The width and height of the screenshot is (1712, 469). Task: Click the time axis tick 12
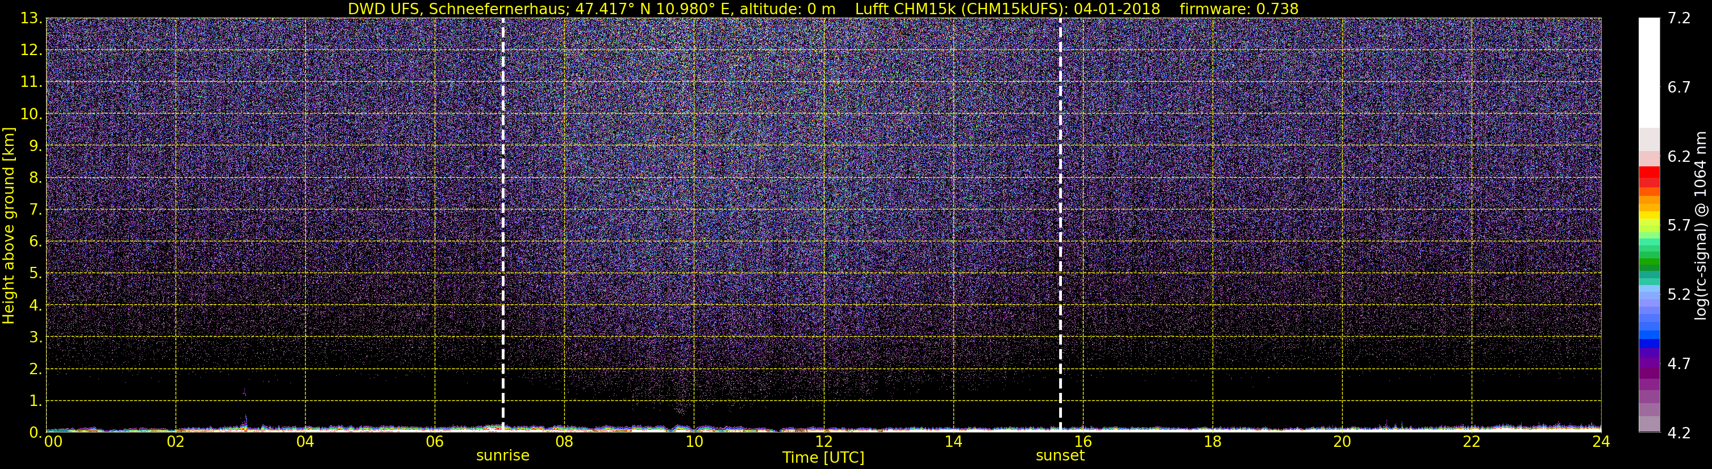point(823,442)
